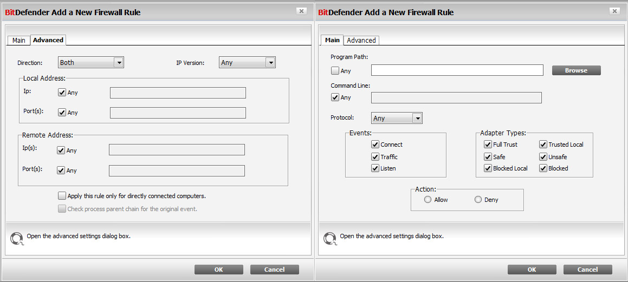The width and height of the screenshot is (628, 282).
Task: Uncheck the Trusted Local adapter type
Action: point(543,145)
